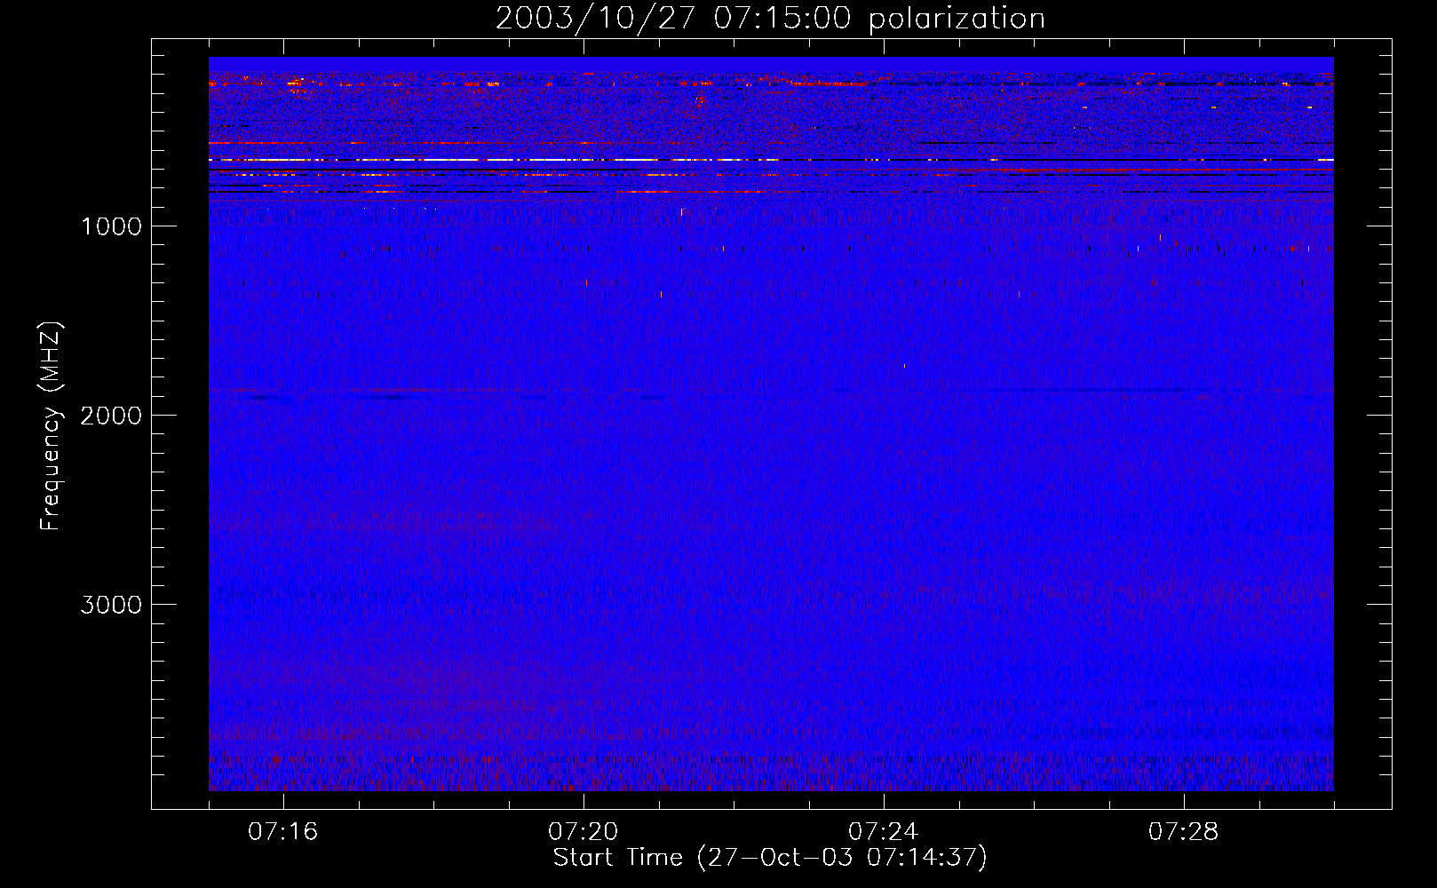
Task: Click the 07:20 time tick label
Action: 584,832
